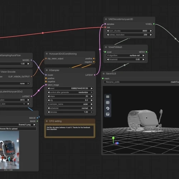Image resolution: width=179 pixels, height=179 pixels.
Task: Click the KSampler node title
Action: 54,70
